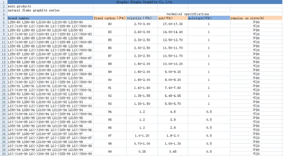This screenshot has width=283, height=156.
Task: Click volatile value '2.70-3.00'
Action: point(142,24)
